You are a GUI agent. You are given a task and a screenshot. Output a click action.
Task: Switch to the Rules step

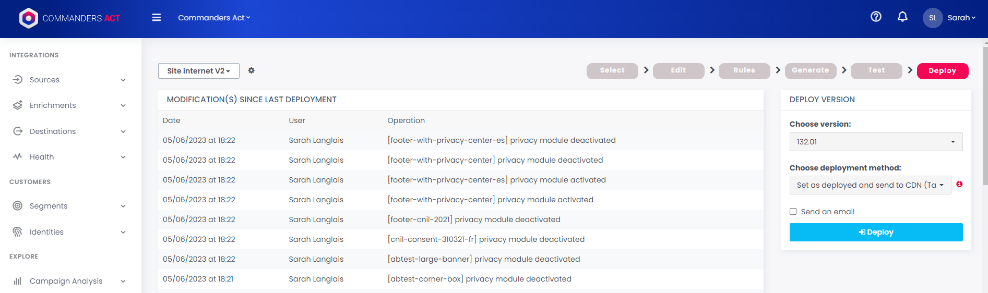[744, 70]
